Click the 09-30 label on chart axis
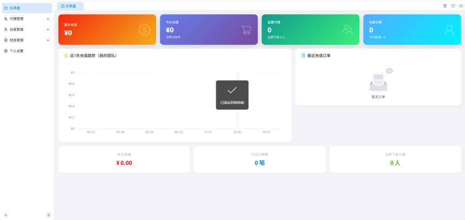Image resolution: width=465 pixels, height=220 pixels. tap(178, 132)
